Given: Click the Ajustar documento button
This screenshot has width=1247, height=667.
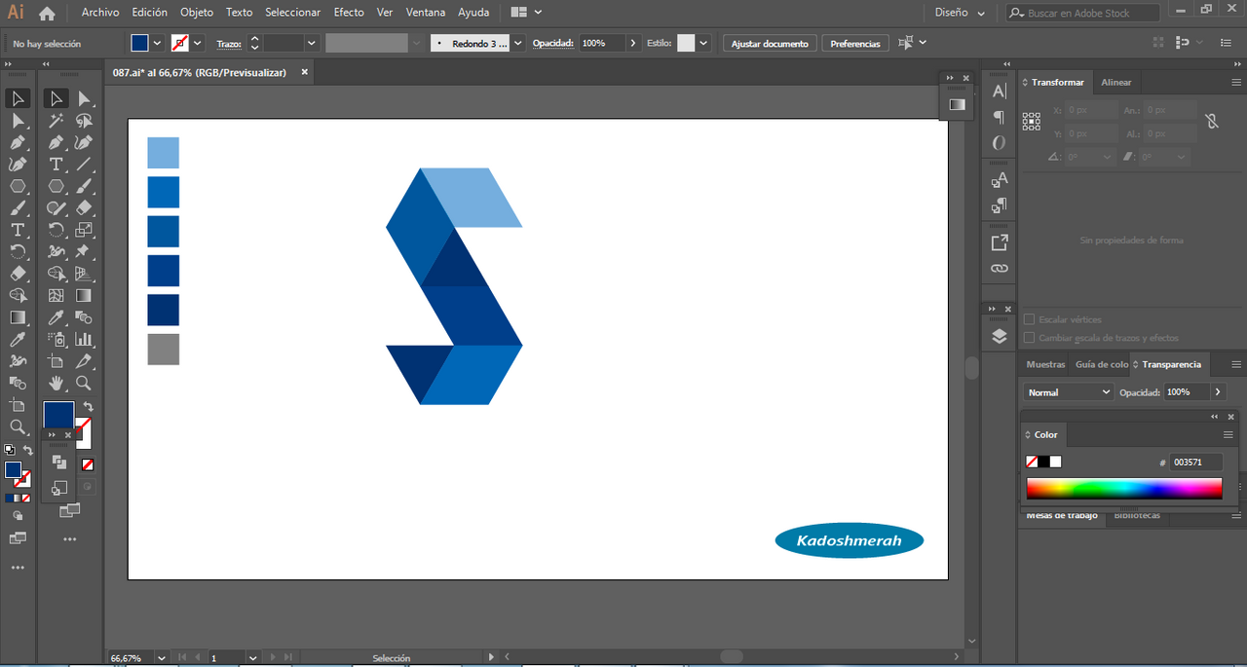Looking at the screenshot, I should click(x=770, y=44).
